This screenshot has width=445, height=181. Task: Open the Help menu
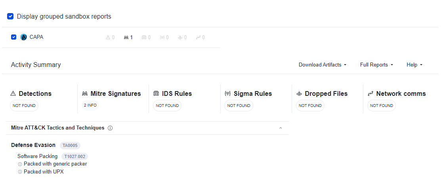414,65
